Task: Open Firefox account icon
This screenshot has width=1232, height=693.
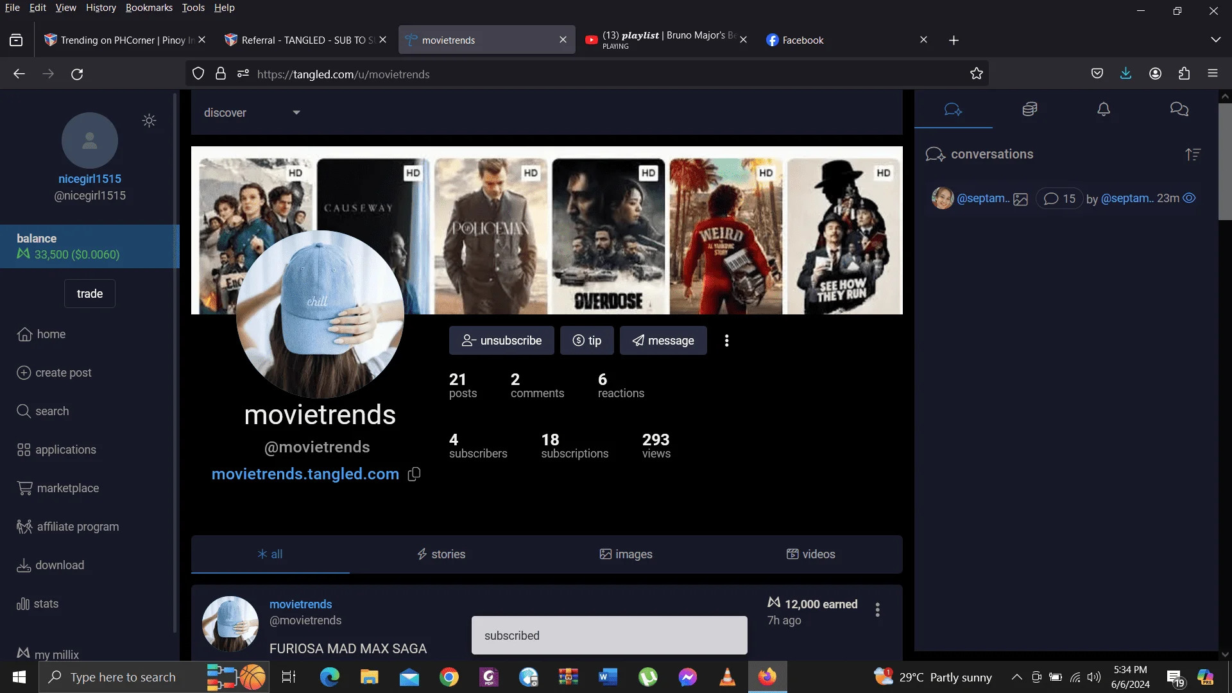Action: tap(1155, 74)
